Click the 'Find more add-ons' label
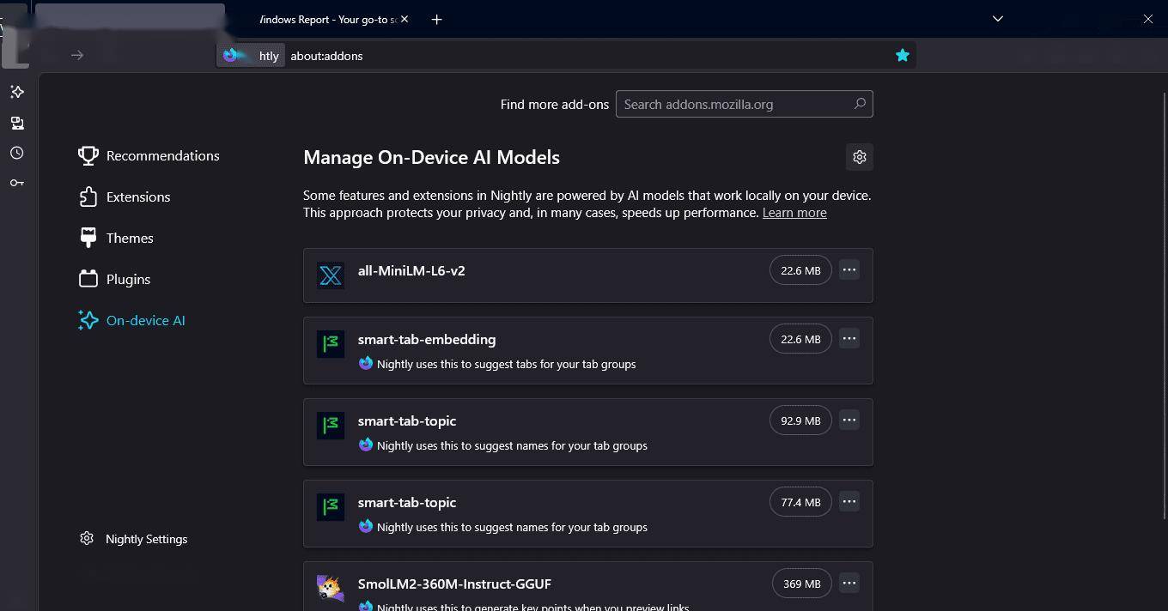The height and width of the screenshot is (611, 1168). [555, 104]
